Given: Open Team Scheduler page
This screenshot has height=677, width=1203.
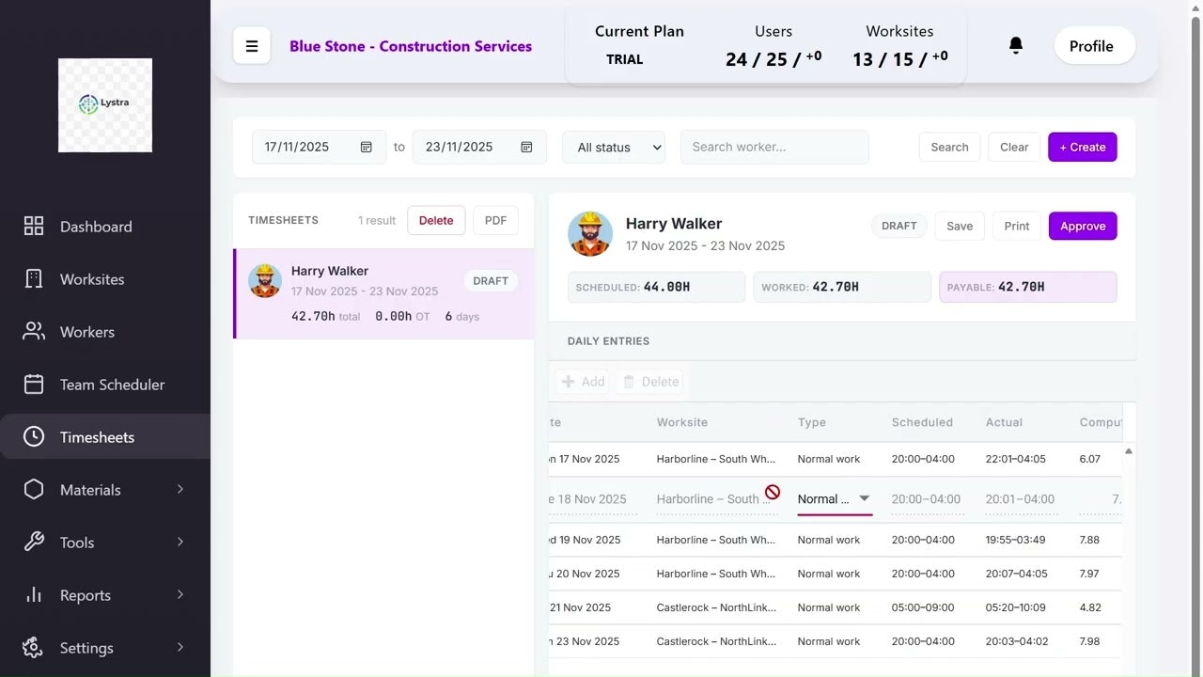Looking at the screenshot, I should 105,385.
